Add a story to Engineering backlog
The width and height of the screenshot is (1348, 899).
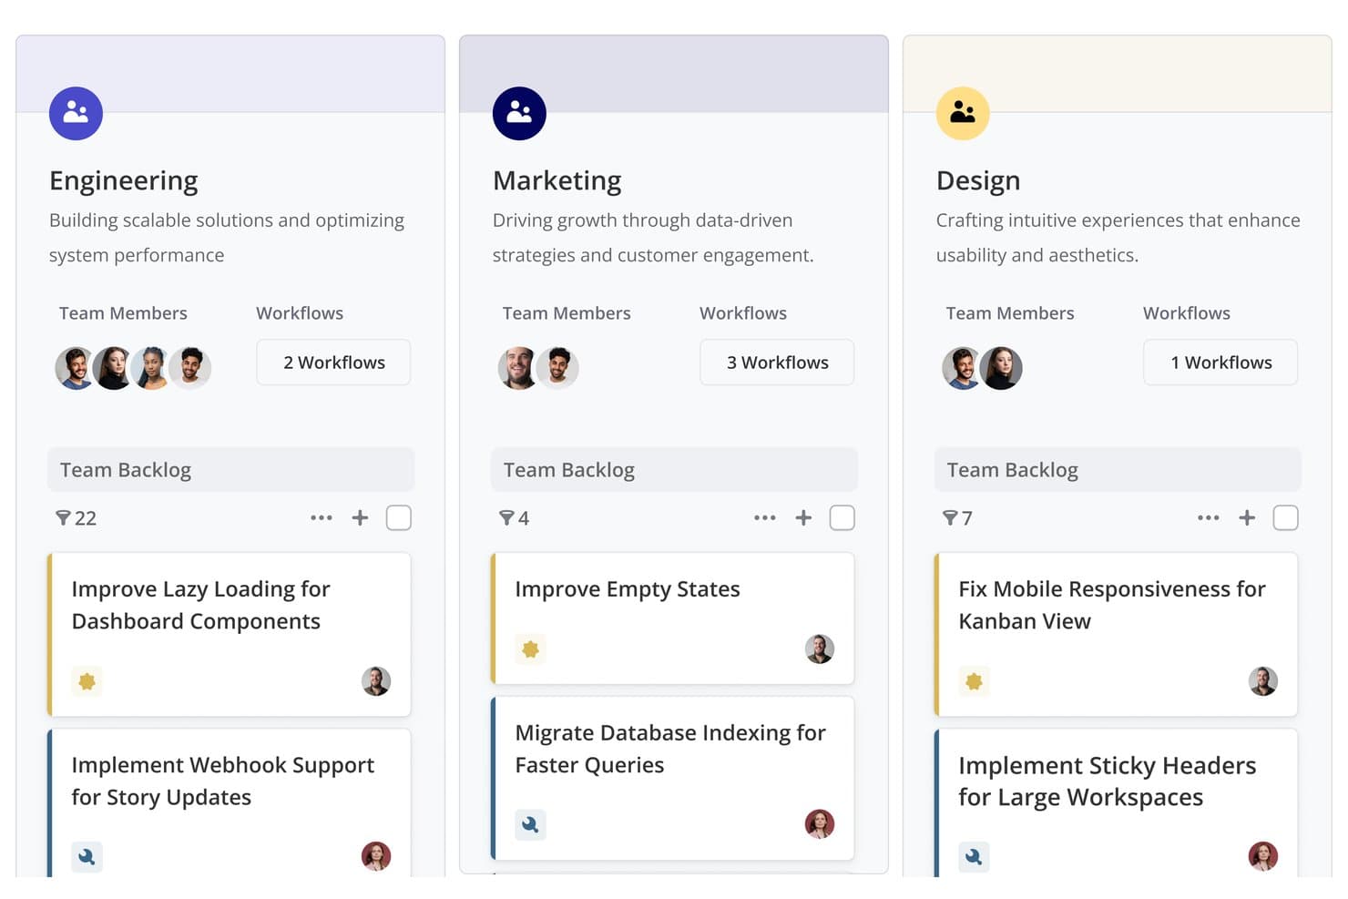tap(361, 517)
